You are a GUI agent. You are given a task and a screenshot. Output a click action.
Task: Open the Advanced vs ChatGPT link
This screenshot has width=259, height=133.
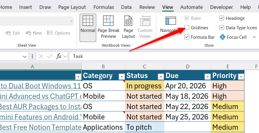coord(41,96)
